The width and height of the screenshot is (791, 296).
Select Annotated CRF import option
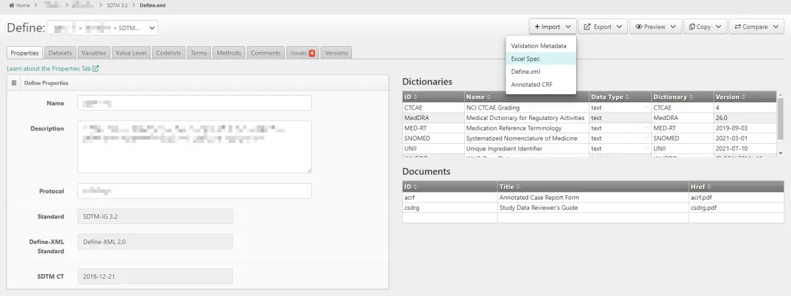tap(531, 84)
